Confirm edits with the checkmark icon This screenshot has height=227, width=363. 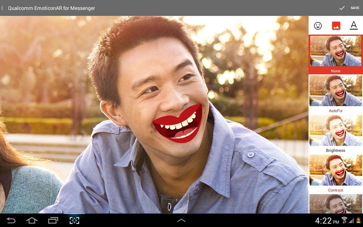342,8
